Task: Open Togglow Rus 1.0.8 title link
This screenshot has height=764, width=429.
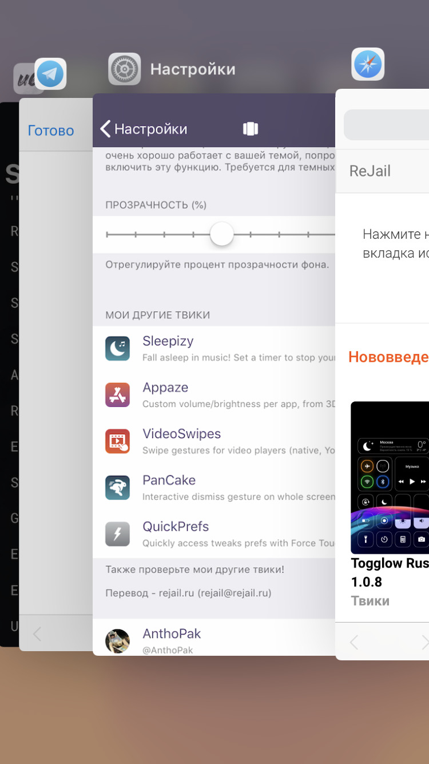Action: pos(390,572)
